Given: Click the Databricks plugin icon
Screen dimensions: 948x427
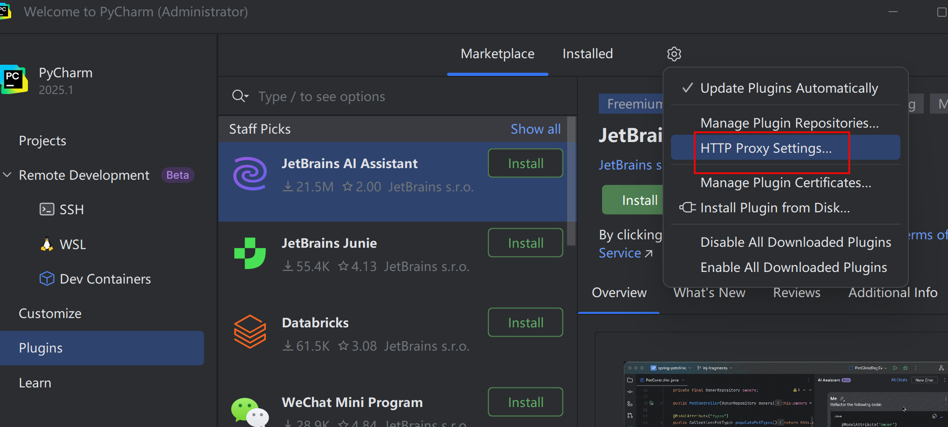Looking at the screenshot, I should [x=250, y=332].
